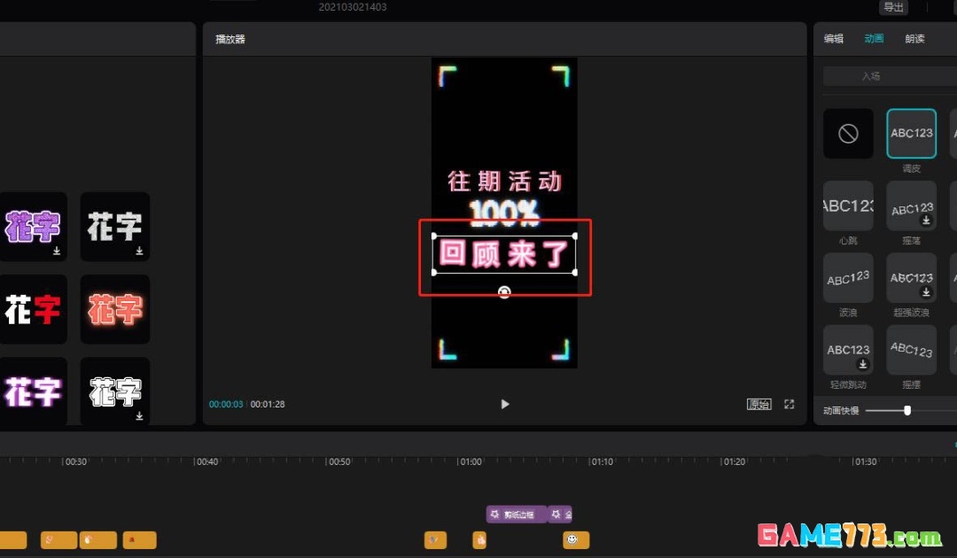This screenshot has height=558, width=957.
Task: Select the 调皮 entrance animation preset
Action: (x=911, y=133)
